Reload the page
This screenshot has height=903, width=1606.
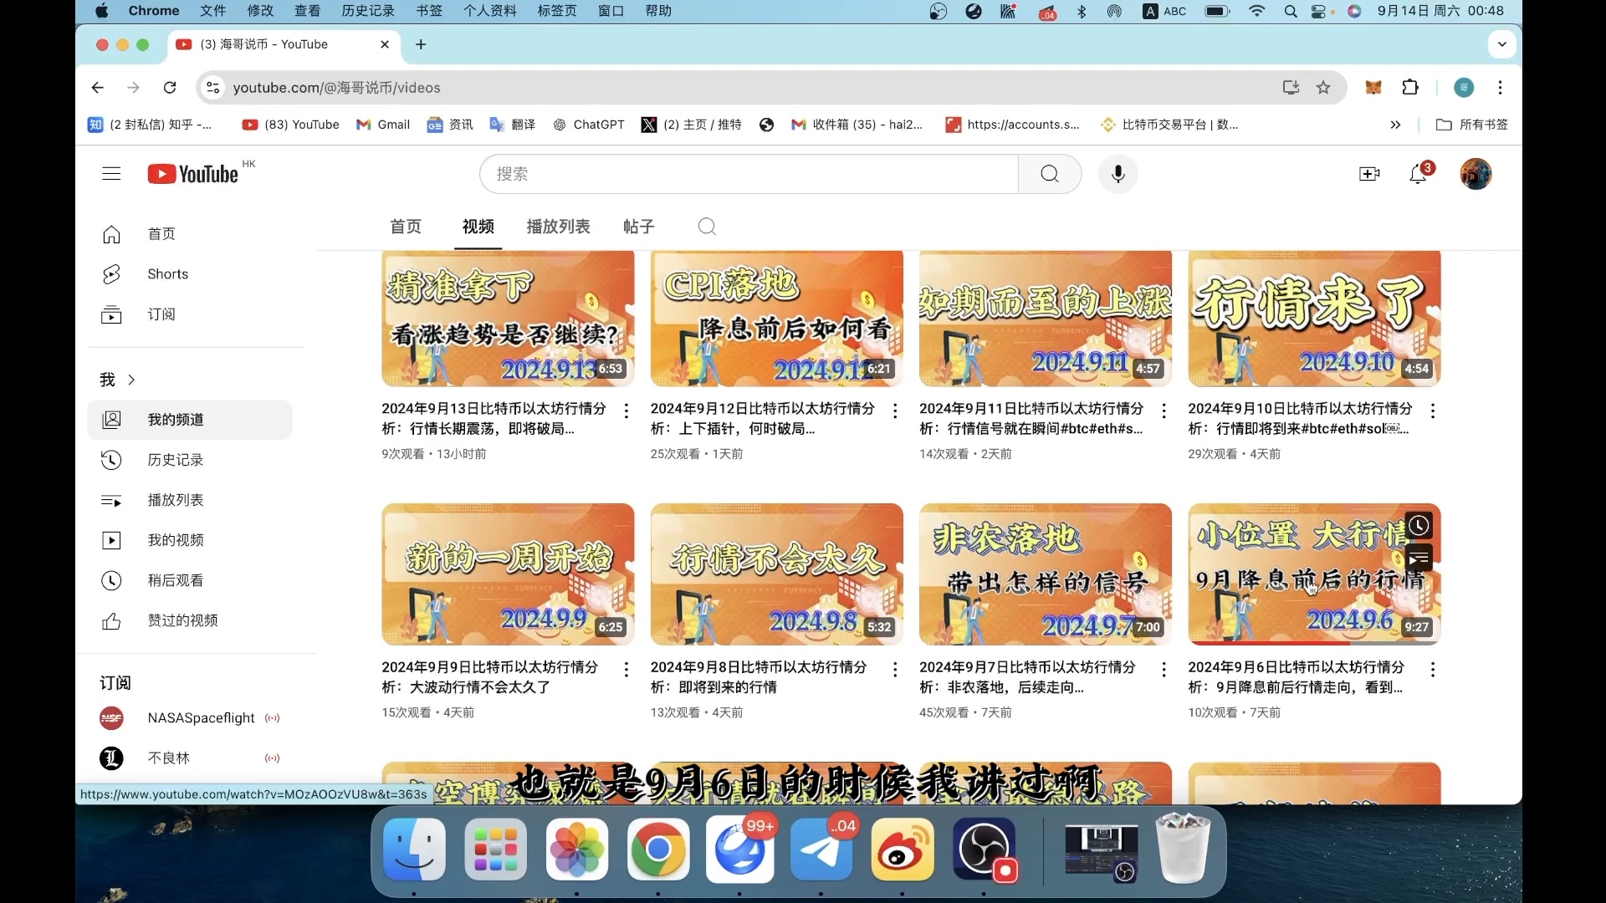(x=170, y=88)
